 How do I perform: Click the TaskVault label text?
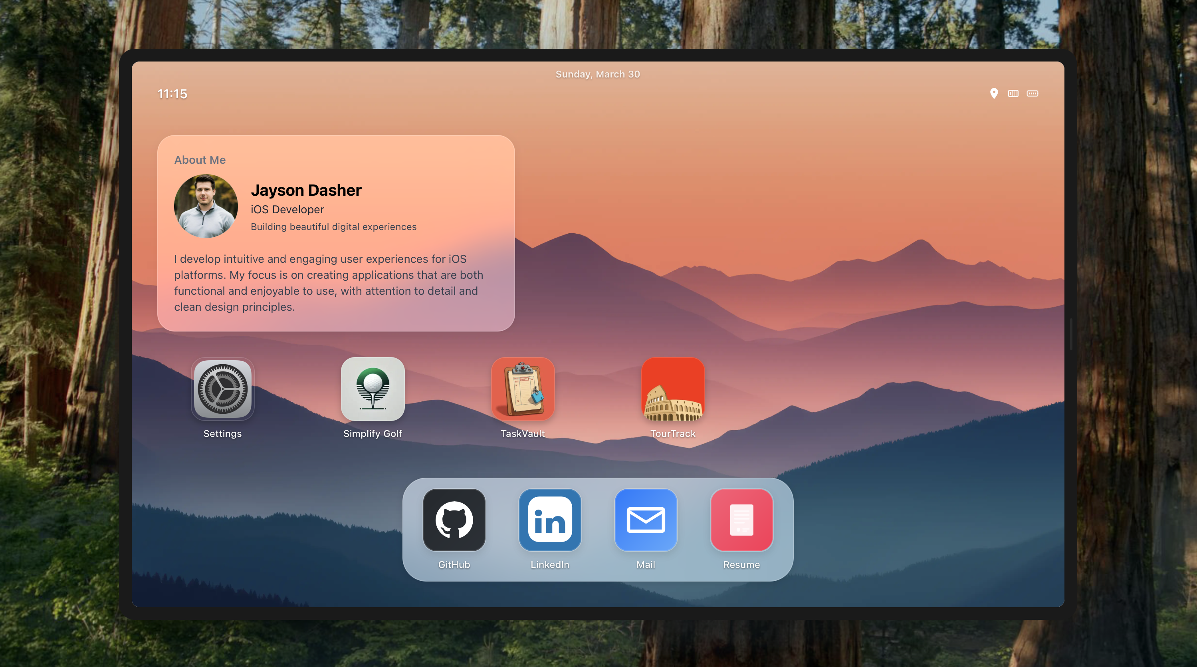coord(523,434)
